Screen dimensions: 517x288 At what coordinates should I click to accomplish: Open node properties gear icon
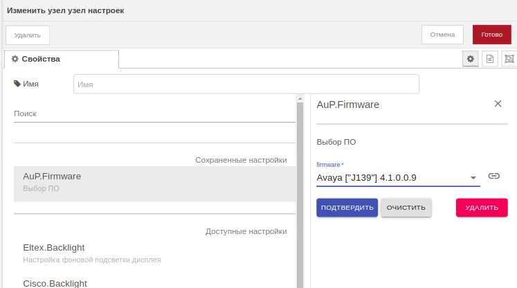pos(470,60)
